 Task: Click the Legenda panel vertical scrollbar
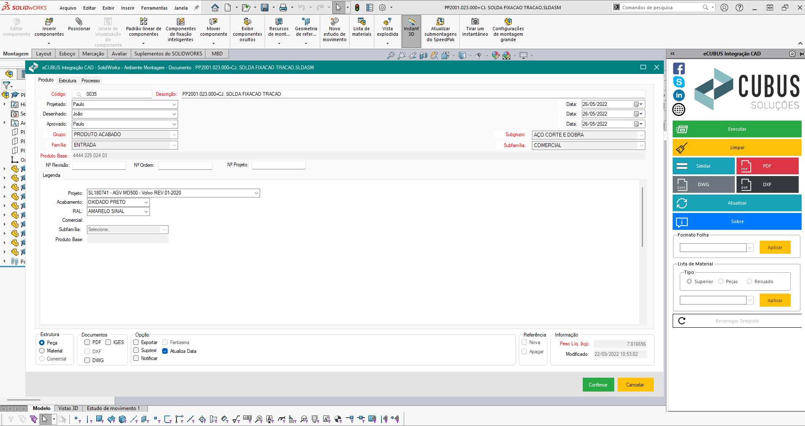click(642, 217)
